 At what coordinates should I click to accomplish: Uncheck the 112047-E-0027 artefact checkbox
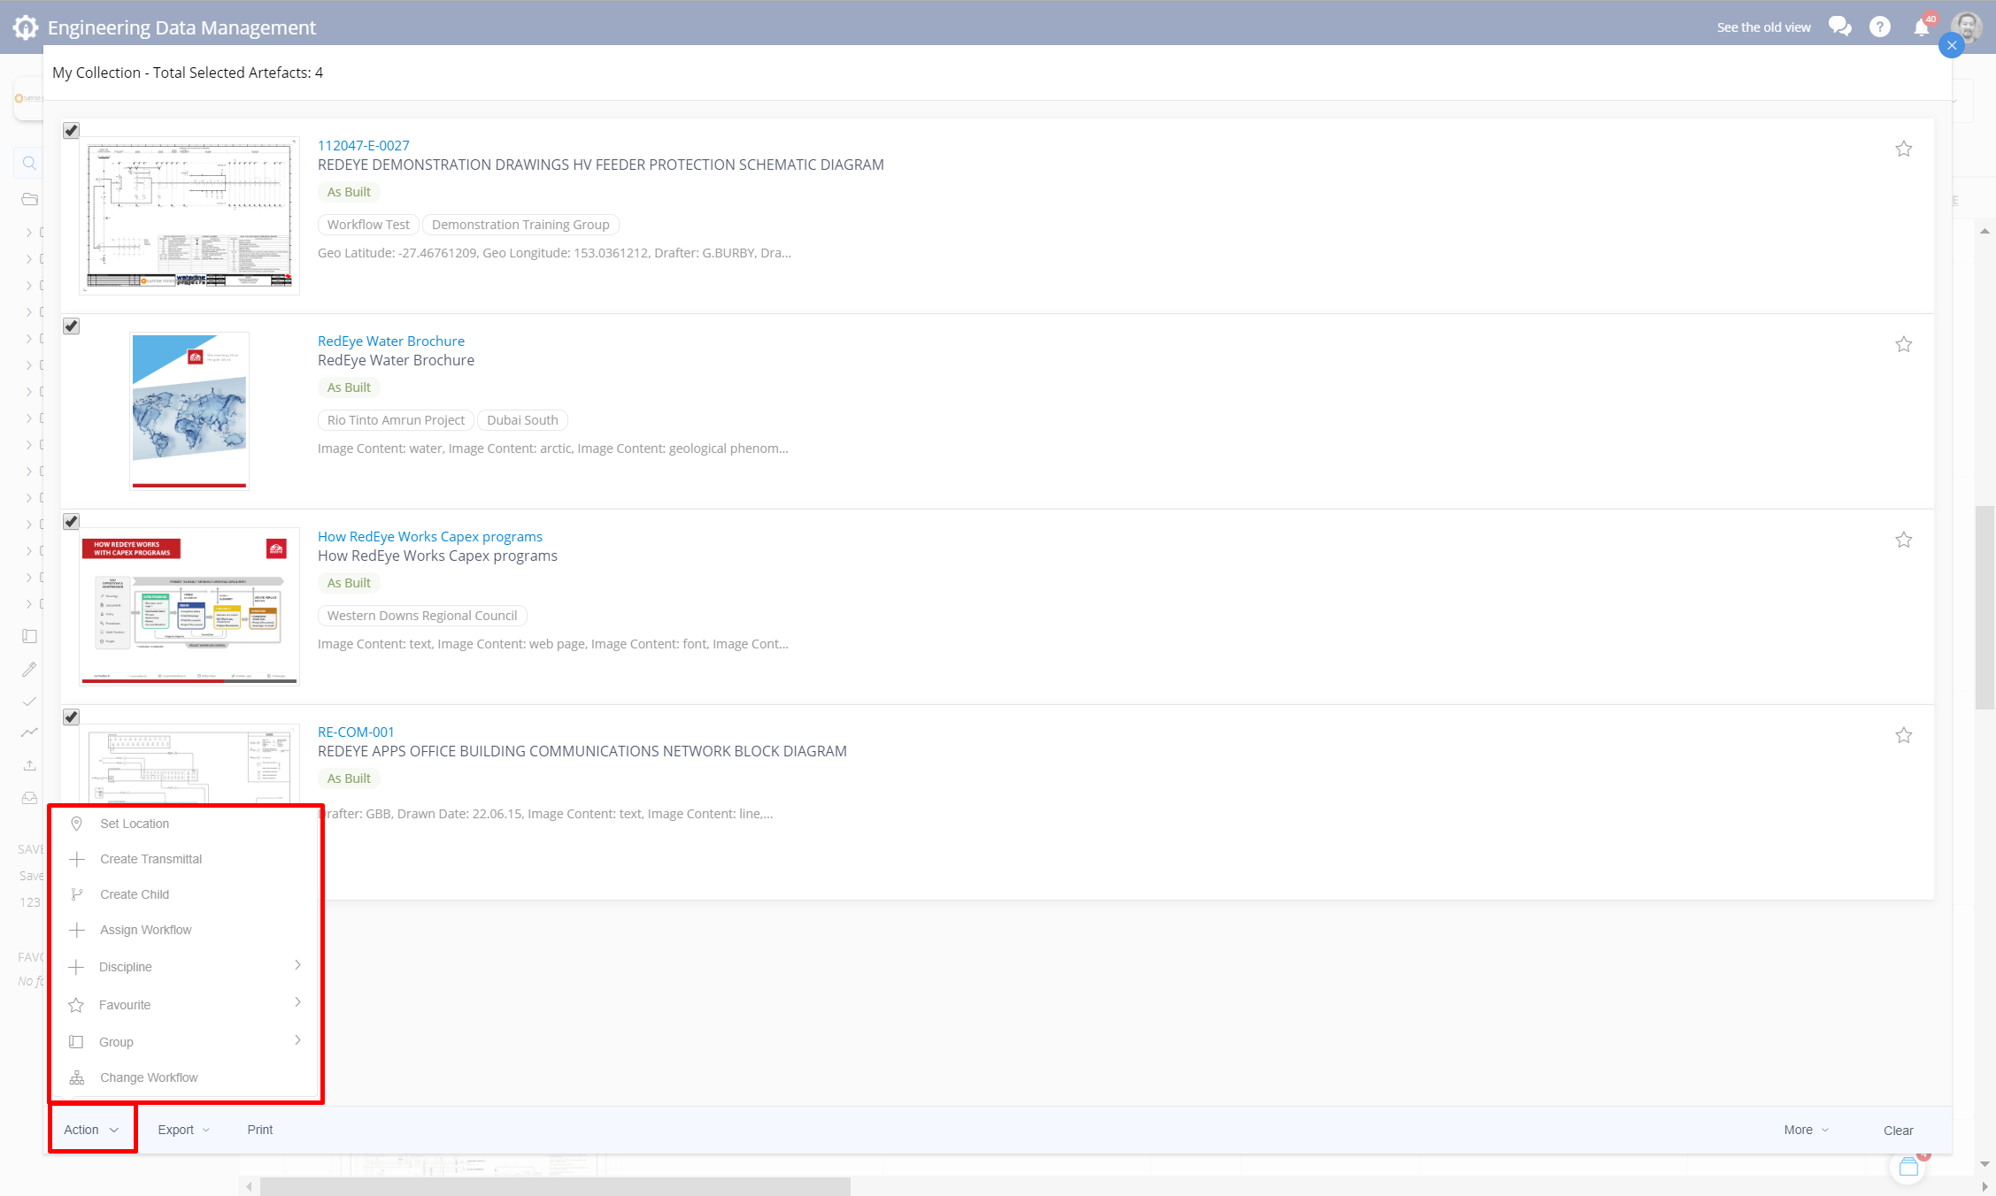(x=72, y=131)
